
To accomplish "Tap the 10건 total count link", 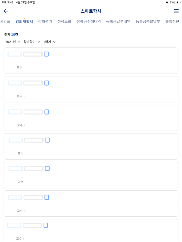I will coord(14,34).
